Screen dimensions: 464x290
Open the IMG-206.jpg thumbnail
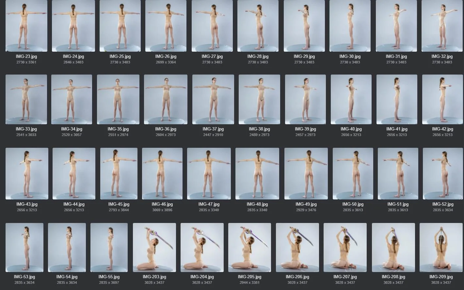[297, 247]
